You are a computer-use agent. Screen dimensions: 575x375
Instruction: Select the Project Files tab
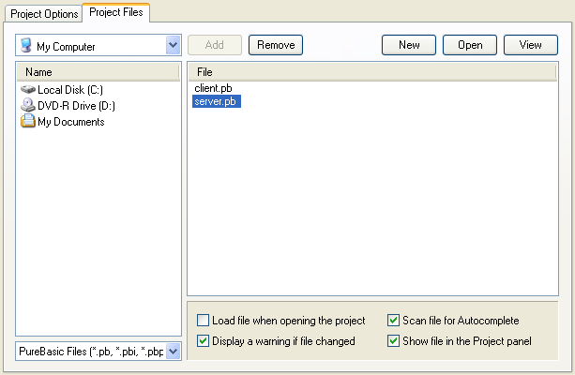[116, 12]
